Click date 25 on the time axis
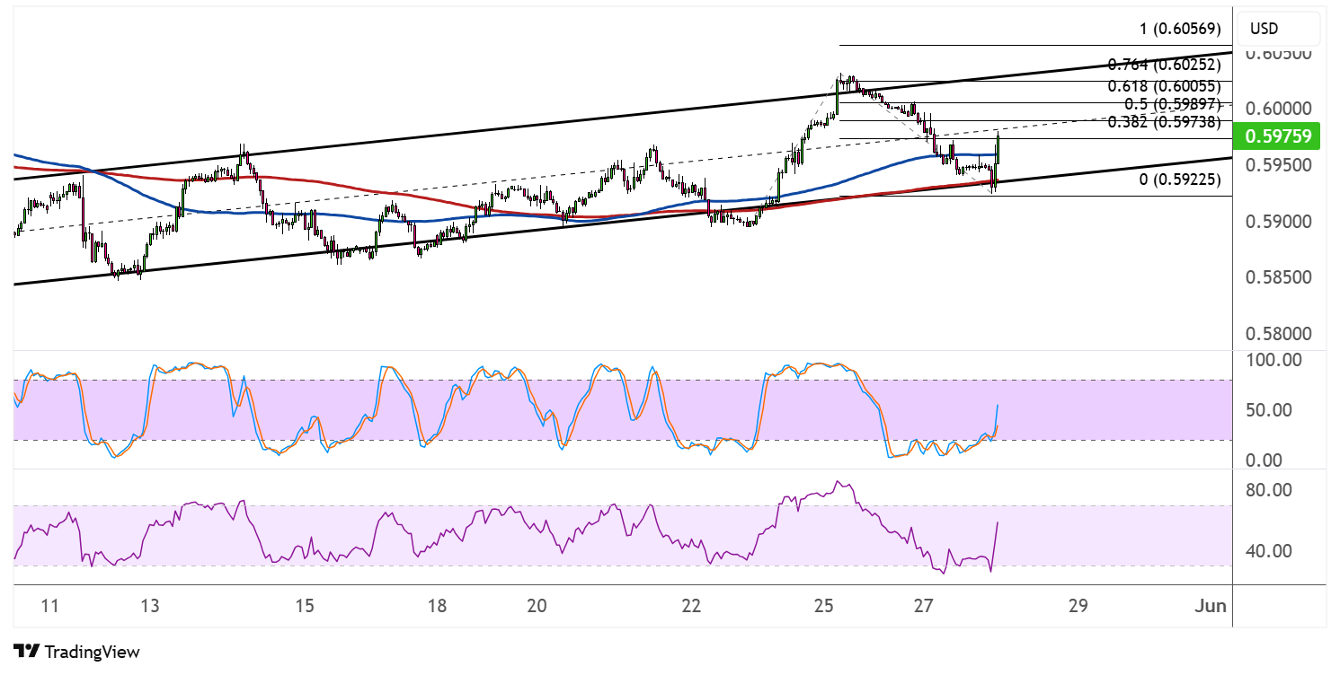Screen dimensions: 1340x675 coord(824,606)
